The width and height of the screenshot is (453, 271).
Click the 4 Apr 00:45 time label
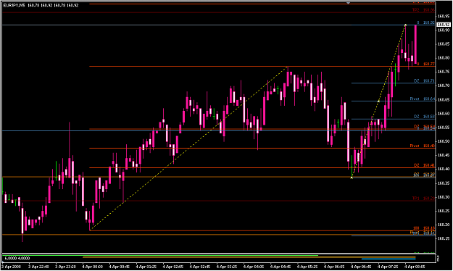click(x=120, y=267)
